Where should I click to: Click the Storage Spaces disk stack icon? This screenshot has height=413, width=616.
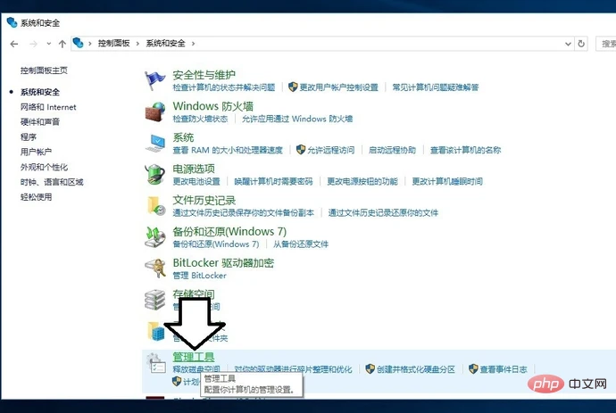click(154, 300)
